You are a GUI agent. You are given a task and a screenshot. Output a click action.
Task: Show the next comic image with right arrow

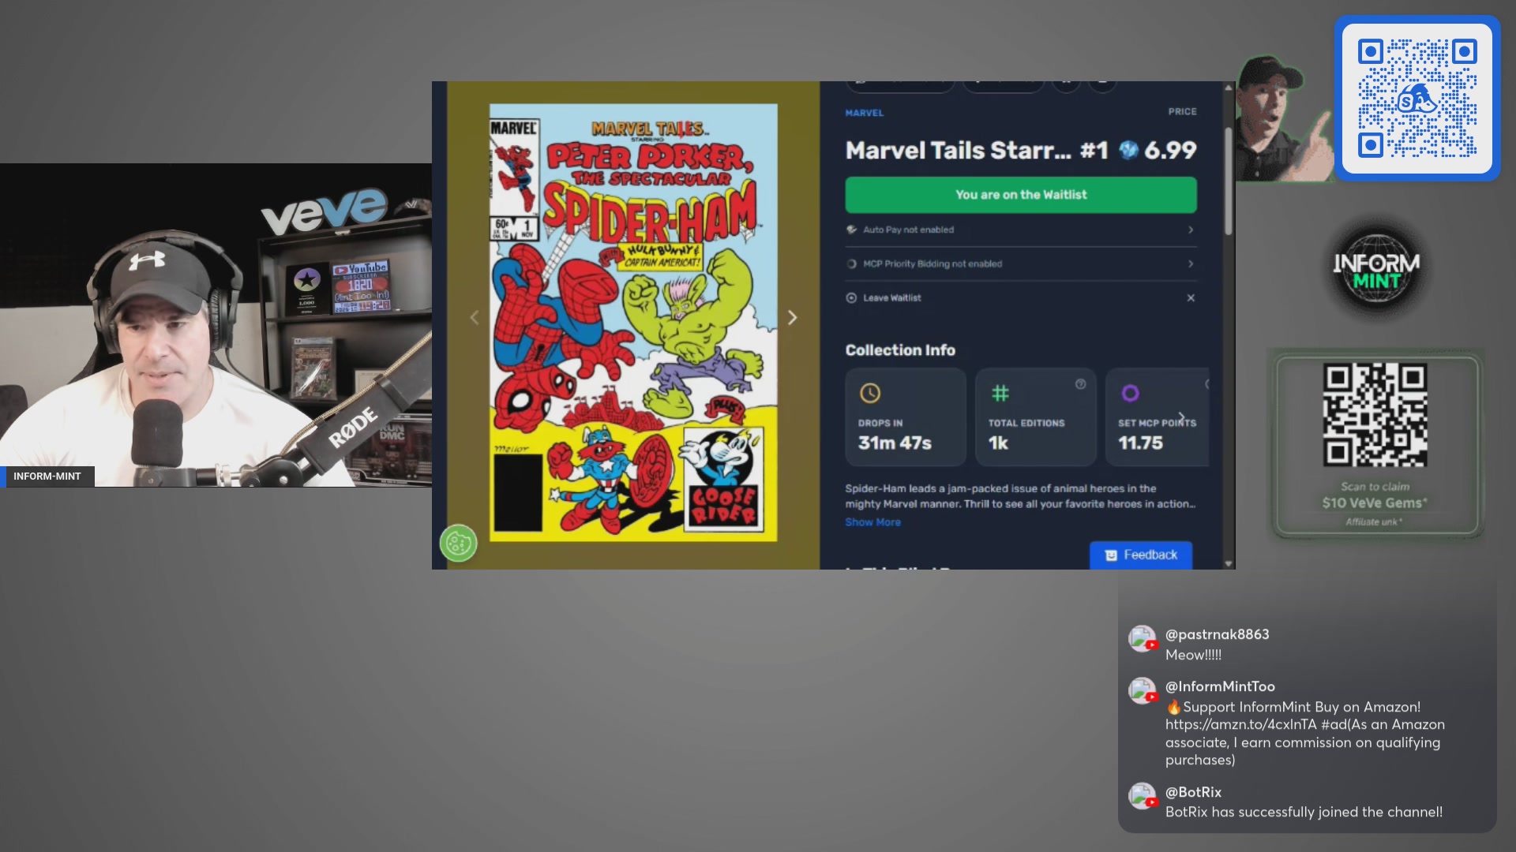click(792, 317)
